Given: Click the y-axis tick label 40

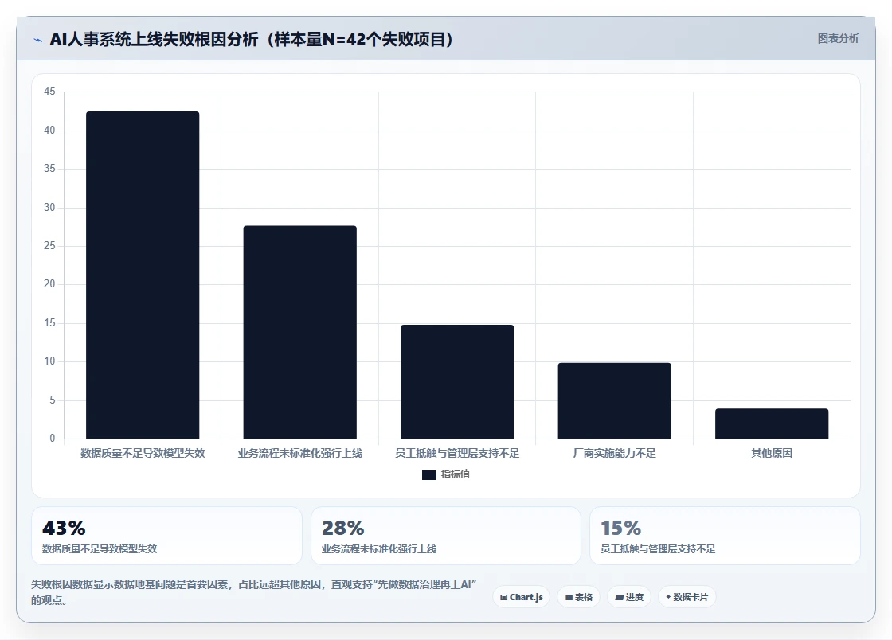Looking at the screenshot, I should (49, 131).
